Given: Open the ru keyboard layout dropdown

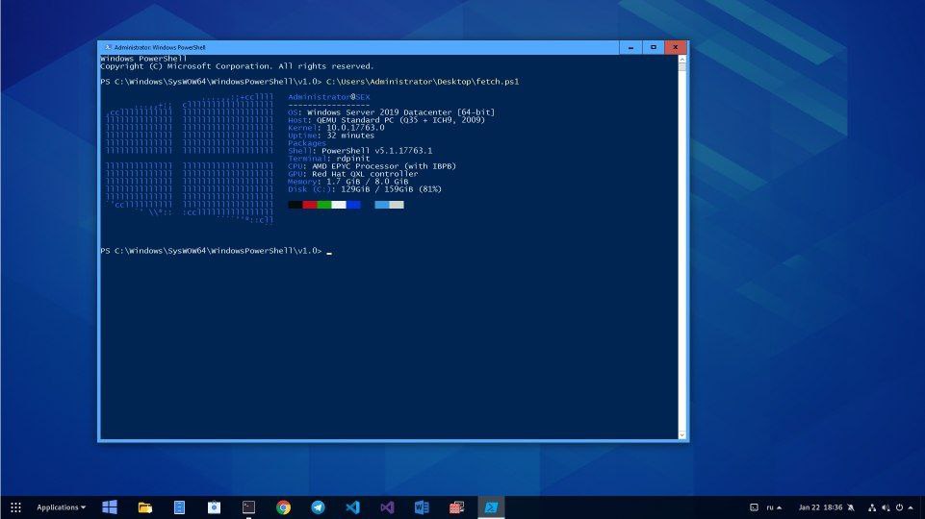Looking at the screenshot, I should click(x=774, y=507).
